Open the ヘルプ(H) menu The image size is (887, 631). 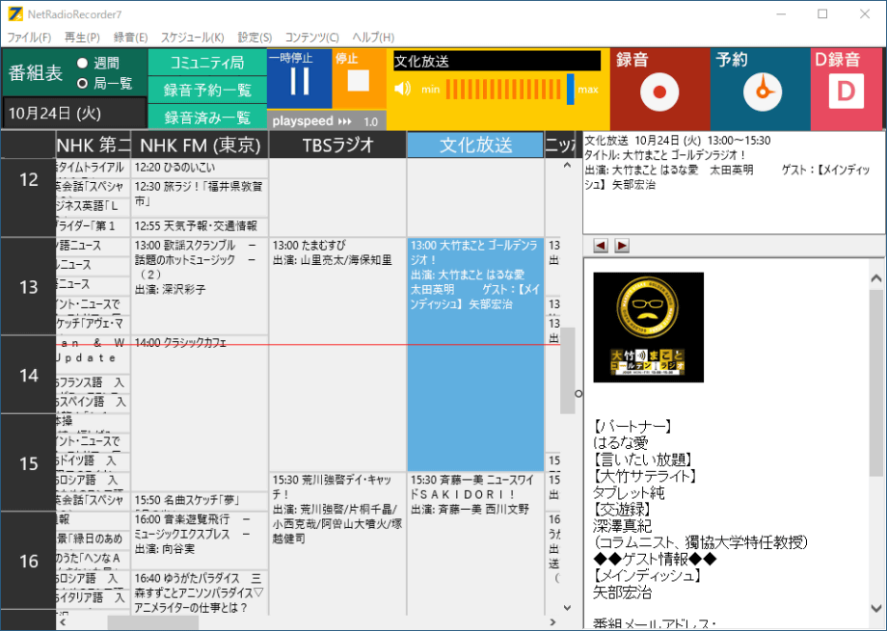373,38
